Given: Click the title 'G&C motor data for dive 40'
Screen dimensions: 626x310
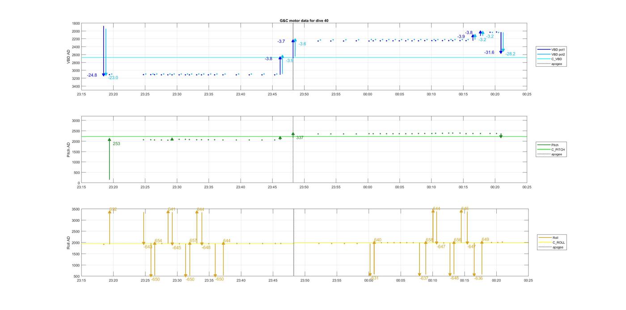Looking at the screenshot, I should tap(304, 21).
